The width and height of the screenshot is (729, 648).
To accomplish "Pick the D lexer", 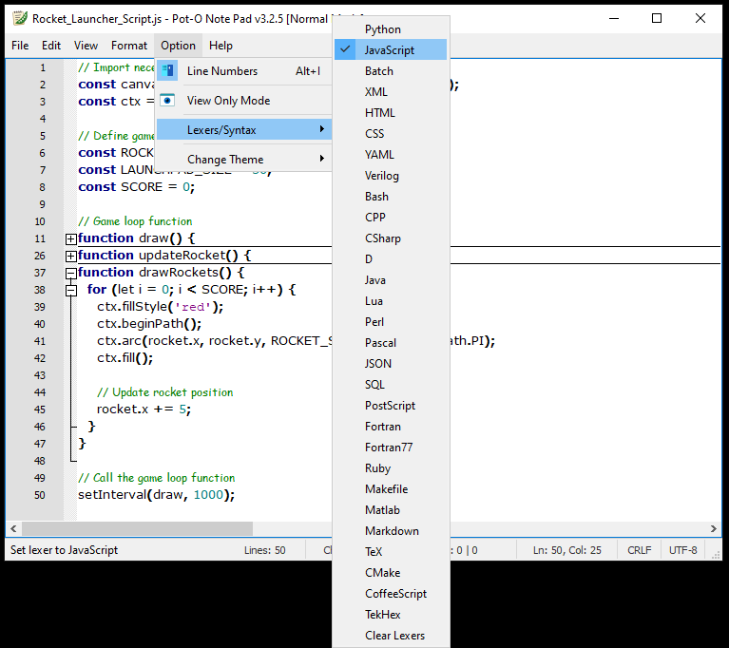I will (391, 259).
